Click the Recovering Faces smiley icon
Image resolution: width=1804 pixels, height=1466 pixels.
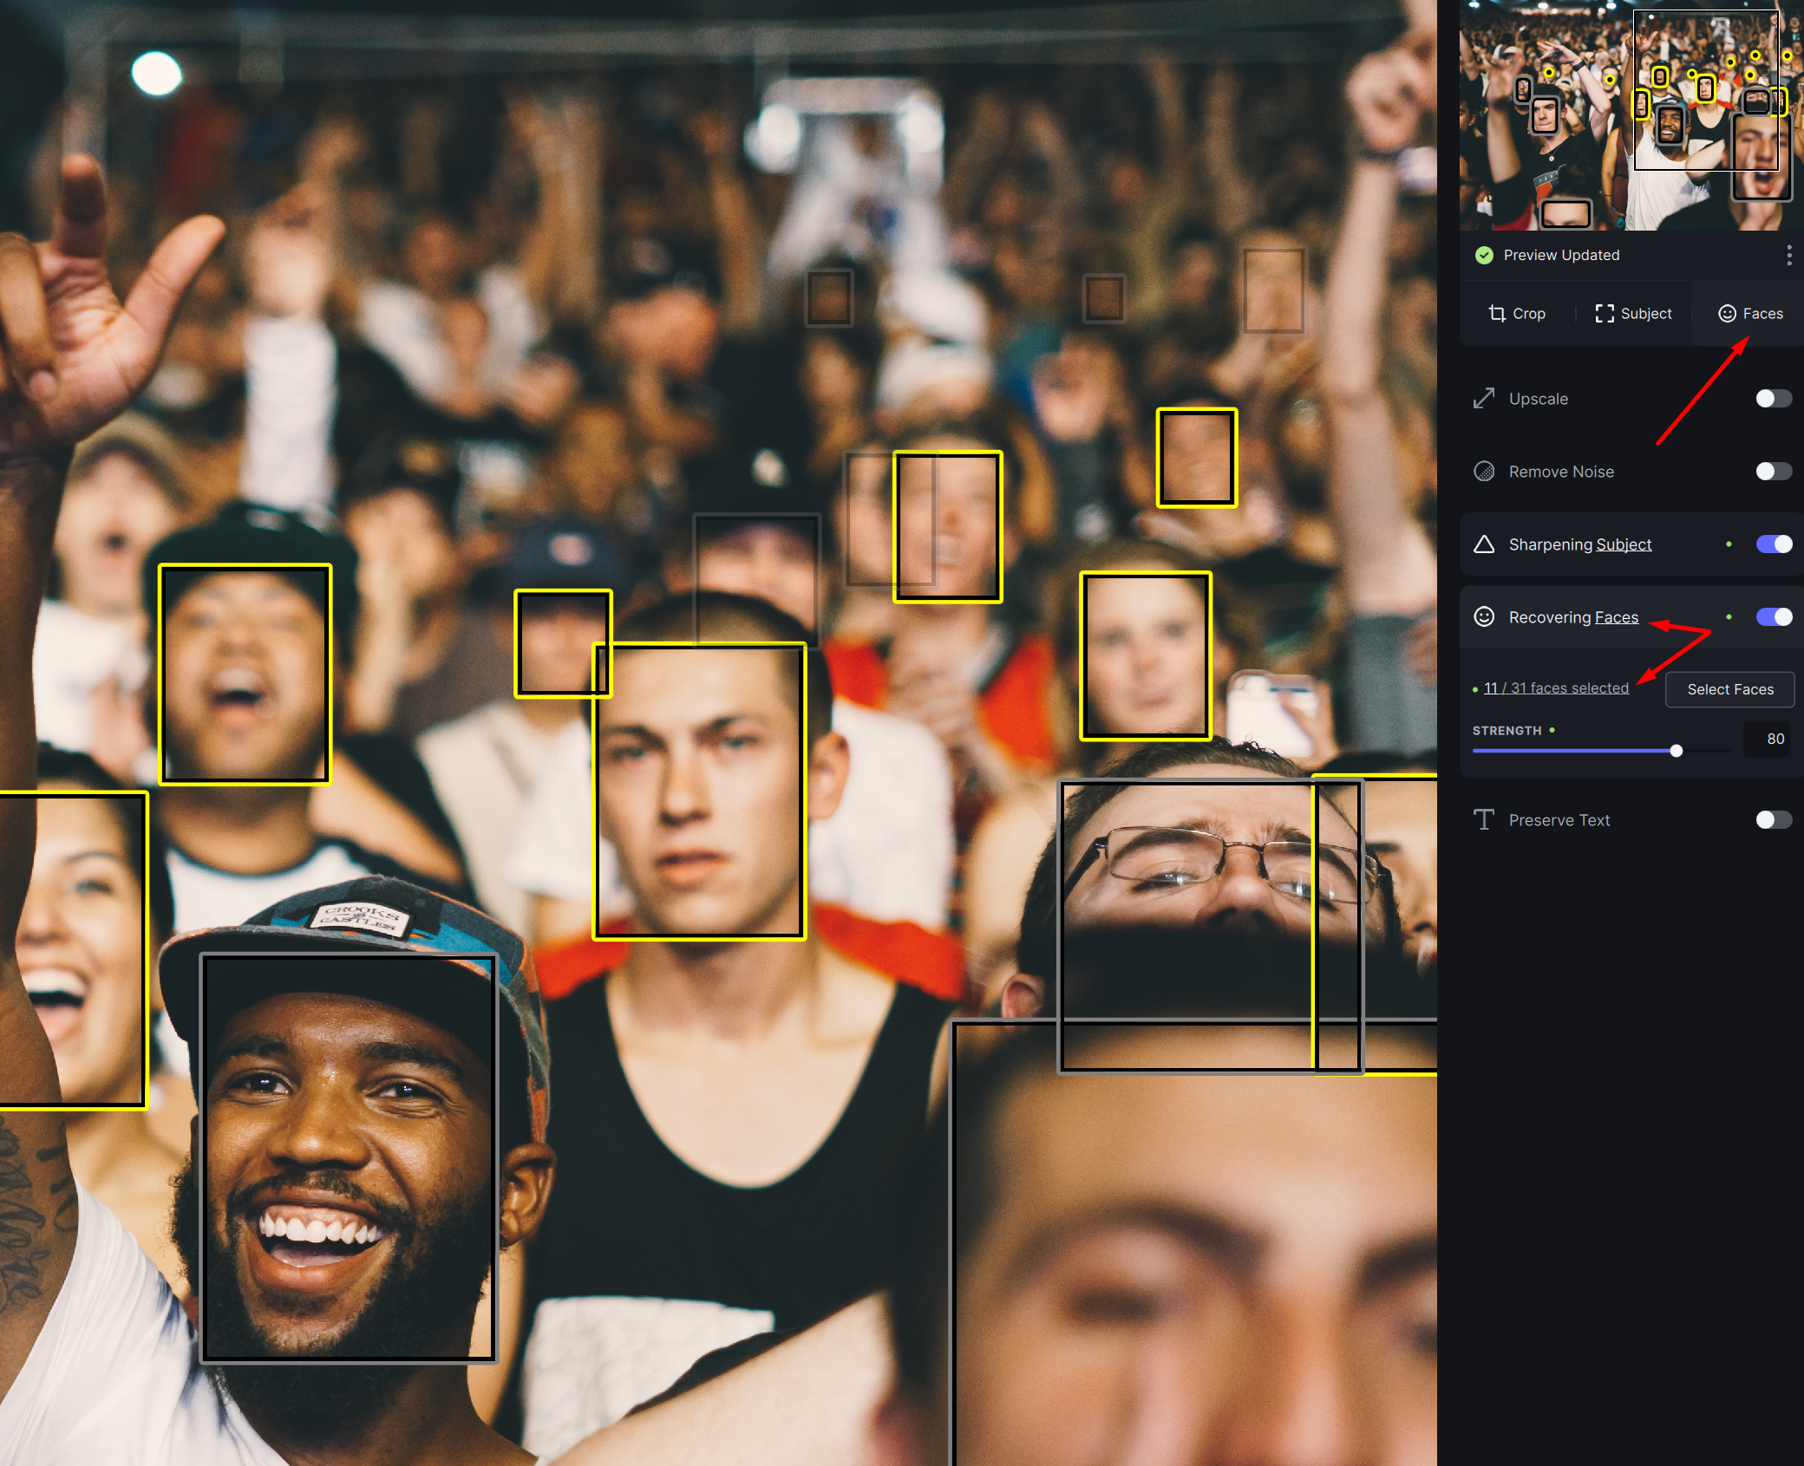click(1484, 617)
